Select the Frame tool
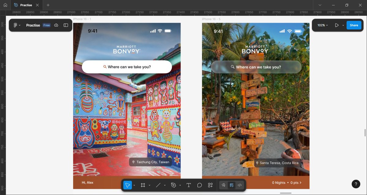Image resolution: width=367 pixels, height=195 pixels. 143,185
